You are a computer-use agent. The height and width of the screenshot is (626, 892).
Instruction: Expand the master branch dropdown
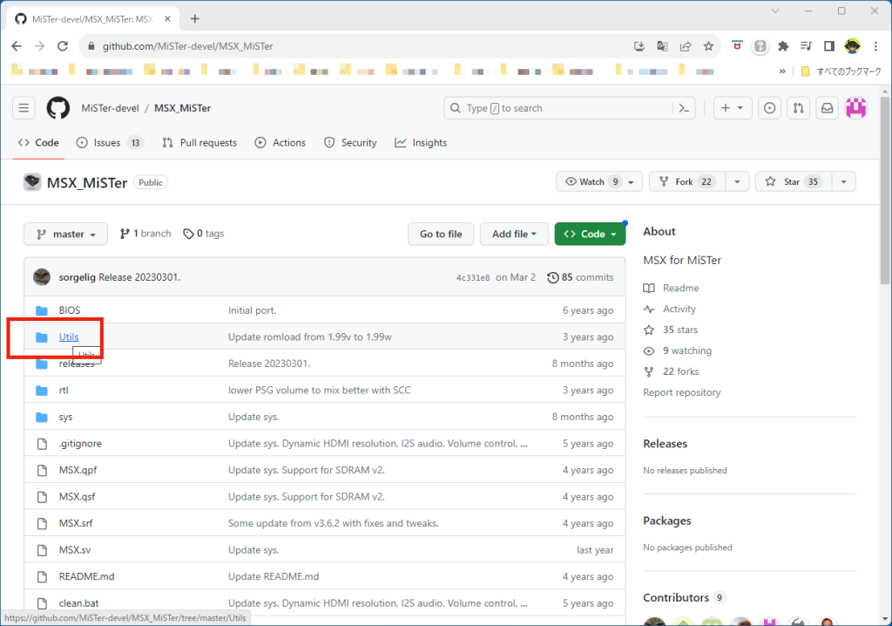pos(66,234)
